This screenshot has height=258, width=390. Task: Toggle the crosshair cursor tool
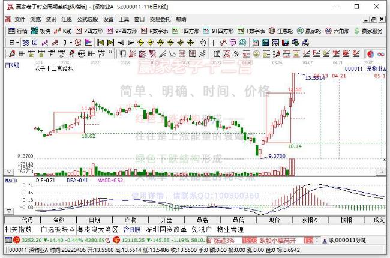click(213, 43)
